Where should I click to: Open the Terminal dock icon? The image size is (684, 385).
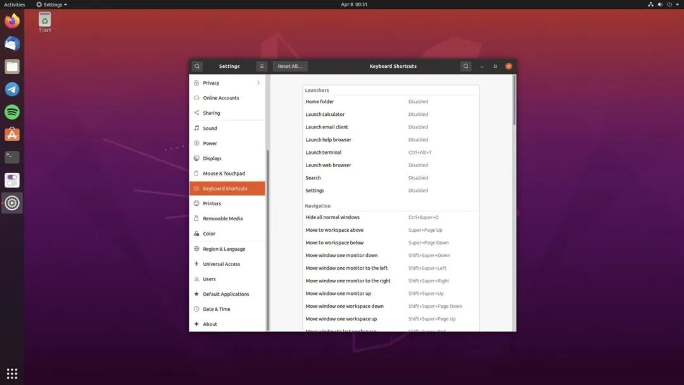tap(12, 157)
